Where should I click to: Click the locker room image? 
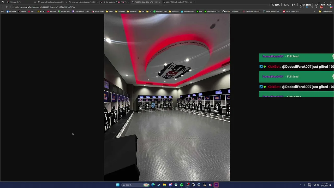pos(167,97)
